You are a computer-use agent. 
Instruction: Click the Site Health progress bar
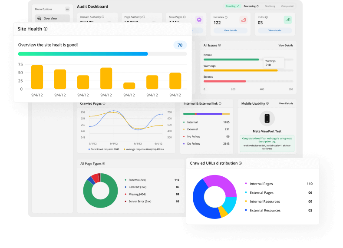click(x=102, y=54)
